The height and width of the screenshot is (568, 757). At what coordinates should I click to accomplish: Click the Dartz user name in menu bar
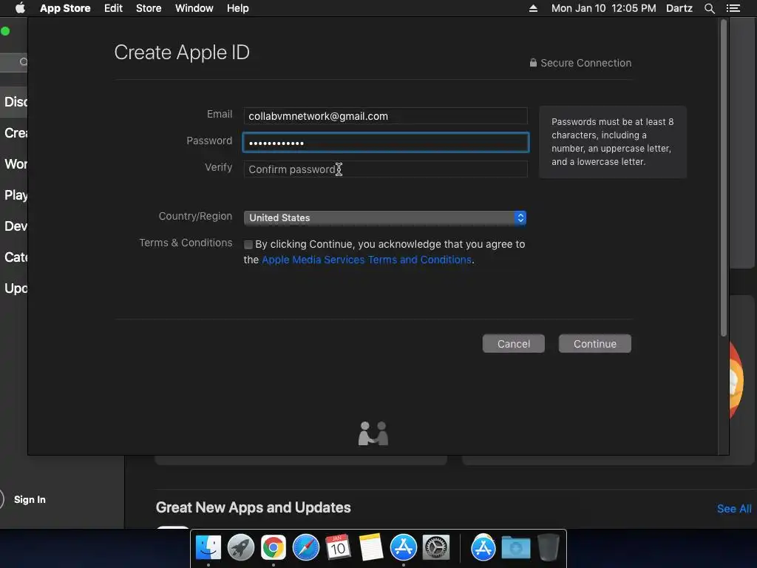(x=679, y=8)
